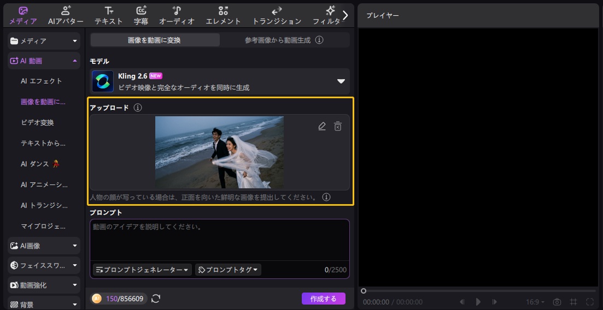Click the player progress slider handle
Screen dimensions: 603x310
364,291
